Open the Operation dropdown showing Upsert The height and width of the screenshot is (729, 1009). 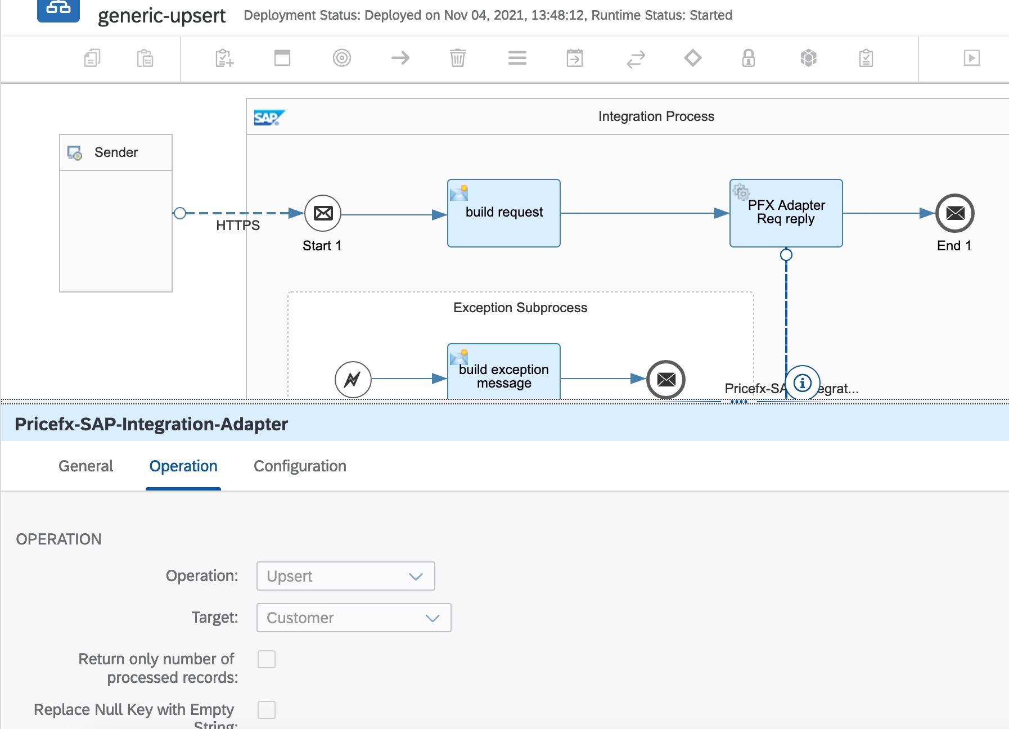pos(345,576)
